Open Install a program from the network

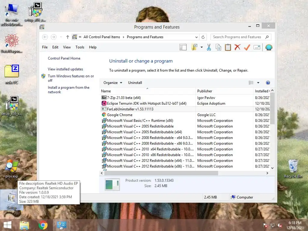click(68, 90)
